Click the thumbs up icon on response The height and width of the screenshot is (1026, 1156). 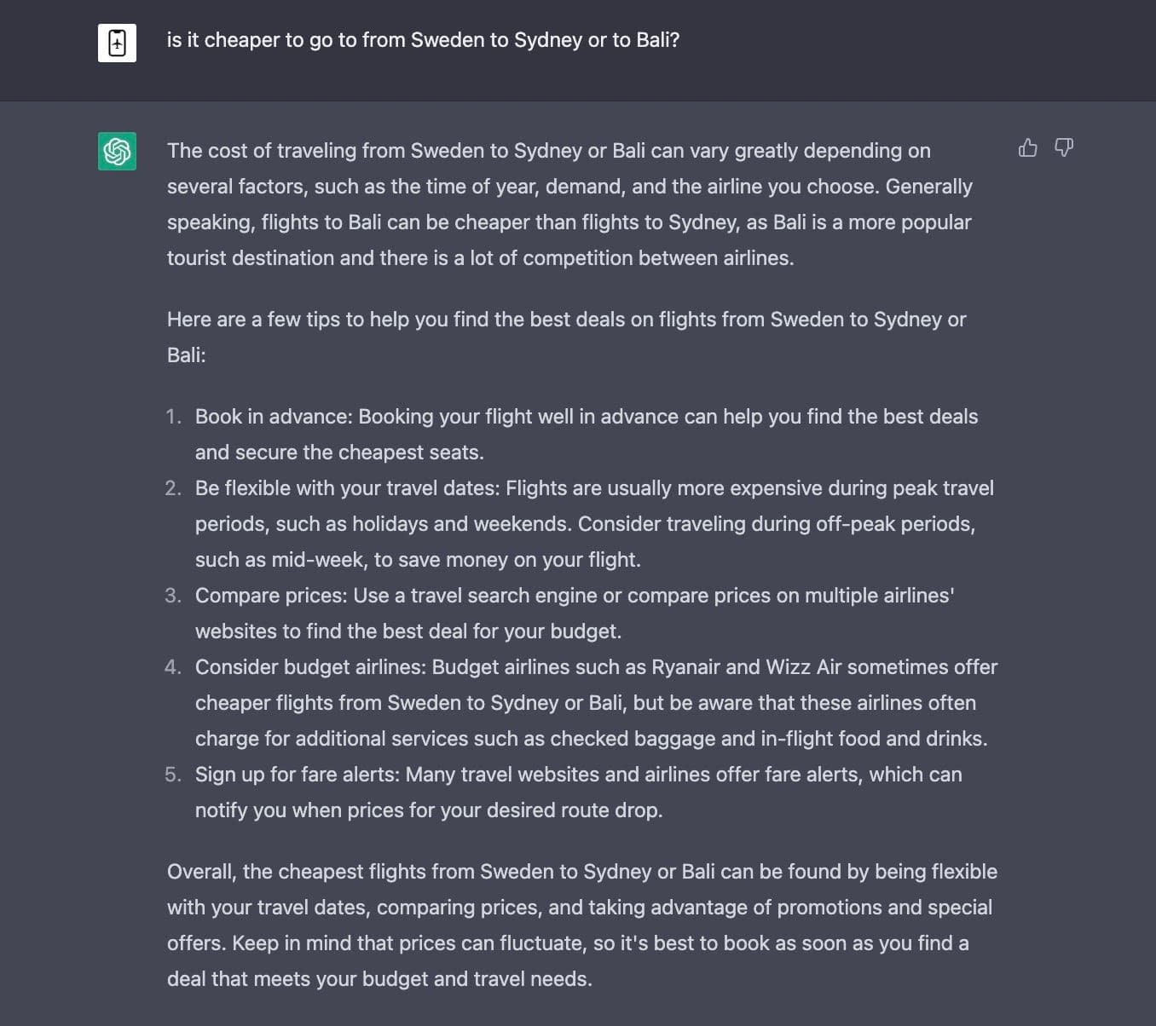point(1028,148)
